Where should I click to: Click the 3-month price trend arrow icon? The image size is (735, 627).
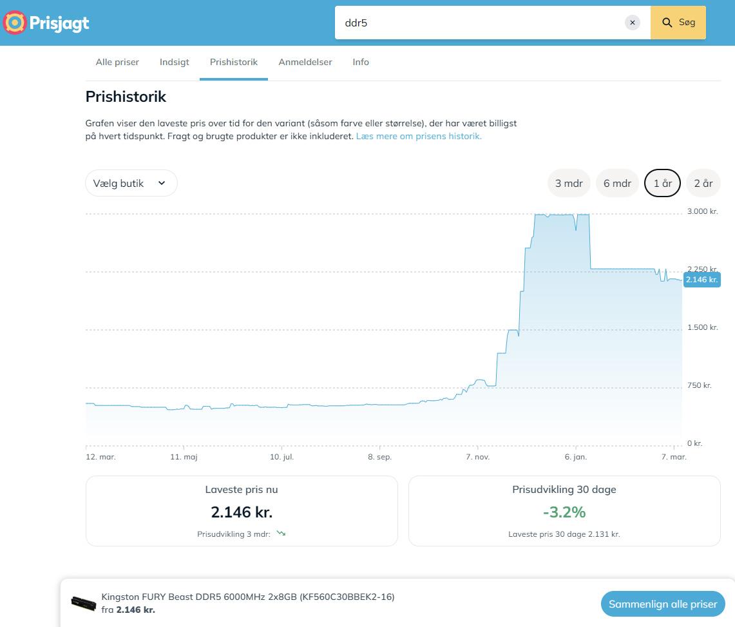coord(280,534)
